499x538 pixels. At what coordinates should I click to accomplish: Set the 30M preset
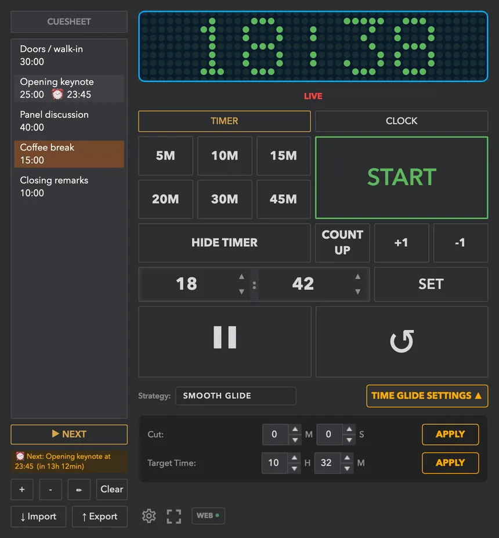coord(225,199)
